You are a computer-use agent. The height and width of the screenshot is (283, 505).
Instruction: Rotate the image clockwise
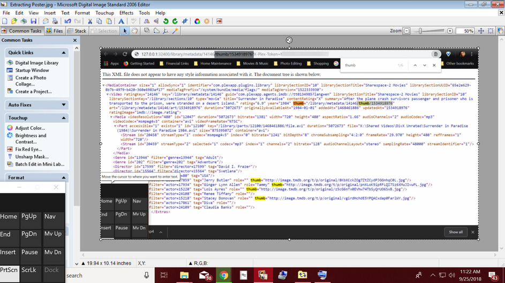tap(175, 21)
